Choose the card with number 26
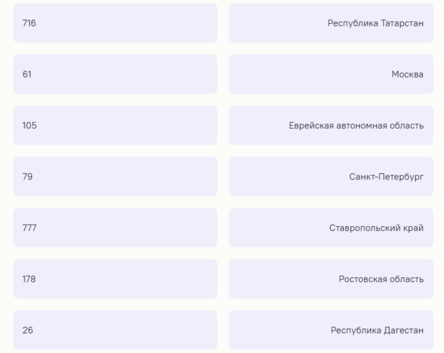The image size is (444, 353). [115, 330]
